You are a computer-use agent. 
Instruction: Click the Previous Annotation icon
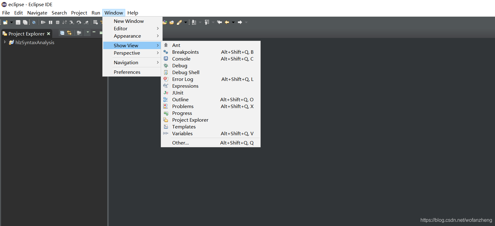207,22
